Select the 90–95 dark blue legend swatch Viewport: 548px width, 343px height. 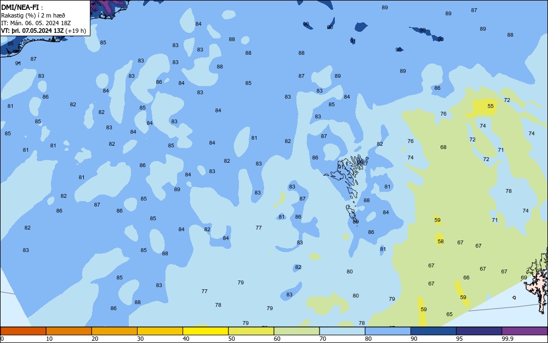click(x=433, y=331)
